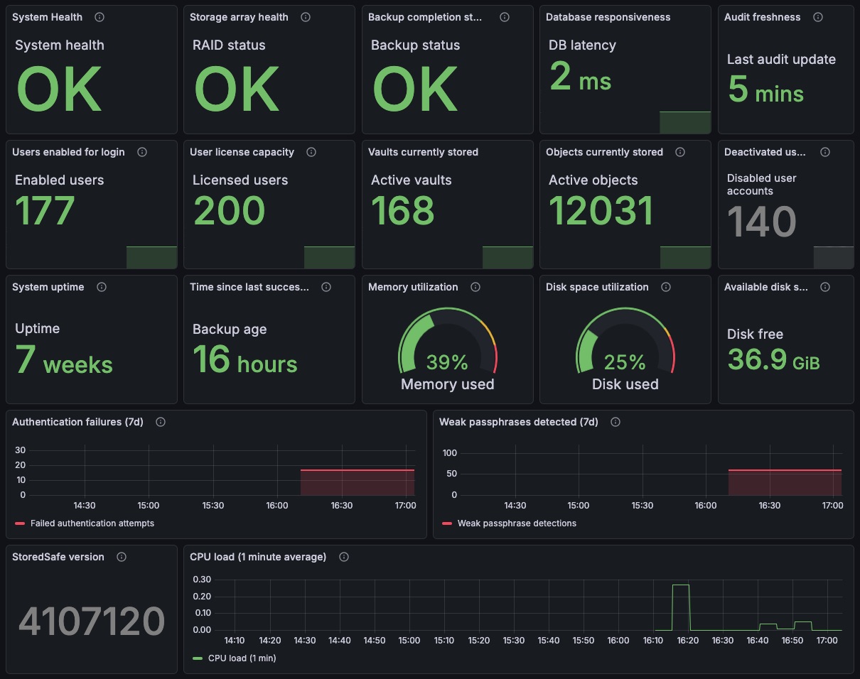Viewport: 860px width, 679px height.
Task: Click info icon on StoredSafe version panel
Action: pyautogui.click(x=122, y=557)
